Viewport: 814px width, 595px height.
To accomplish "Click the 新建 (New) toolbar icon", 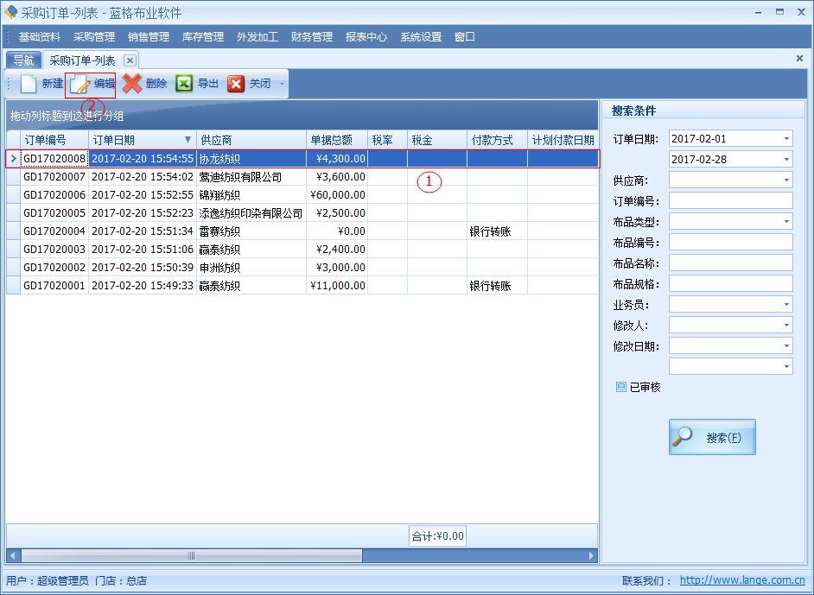I will (x=30, y=84).
